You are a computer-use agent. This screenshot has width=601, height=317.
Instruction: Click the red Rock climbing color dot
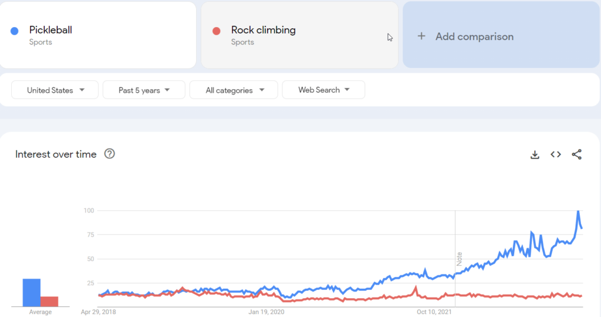tap(217, 31)
